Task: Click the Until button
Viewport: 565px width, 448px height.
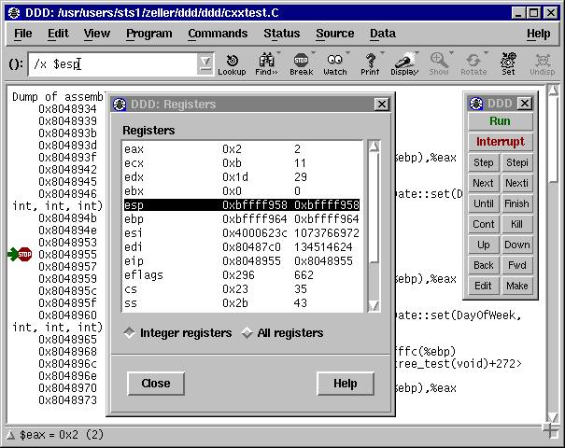Action: click(483, 203)
